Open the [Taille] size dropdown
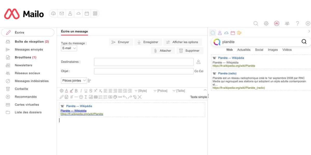The height and width of the screenshot is (155, 311). [x=179, y=91]
